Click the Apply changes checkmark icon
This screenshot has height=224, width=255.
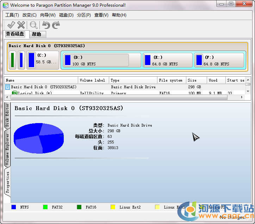point(11,25)
